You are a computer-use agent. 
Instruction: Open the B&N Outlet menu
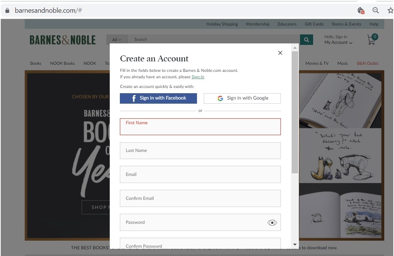(x=368, y=63)
